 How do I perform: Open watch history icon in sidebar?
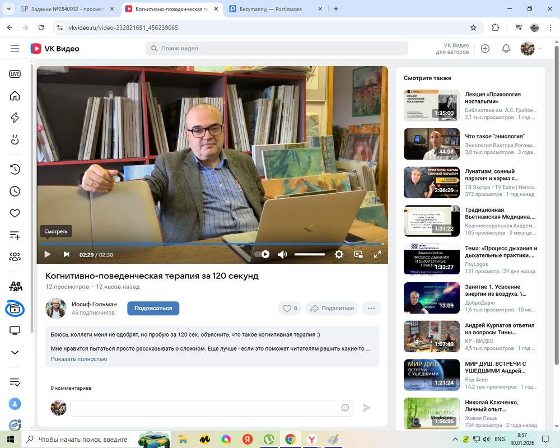tap(15, 169)
